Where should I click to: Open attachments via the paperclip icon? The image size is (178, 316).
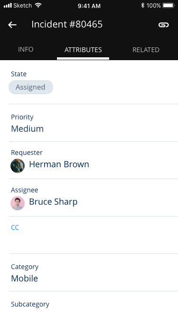pyautogui.click(x=163, y=25)
